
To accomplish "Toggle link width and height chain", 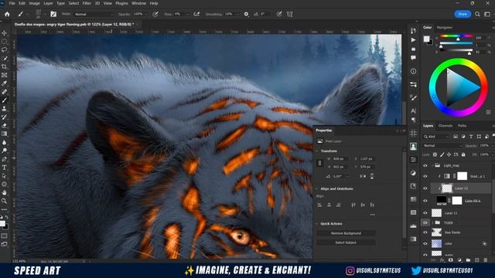I will [319, 163].
